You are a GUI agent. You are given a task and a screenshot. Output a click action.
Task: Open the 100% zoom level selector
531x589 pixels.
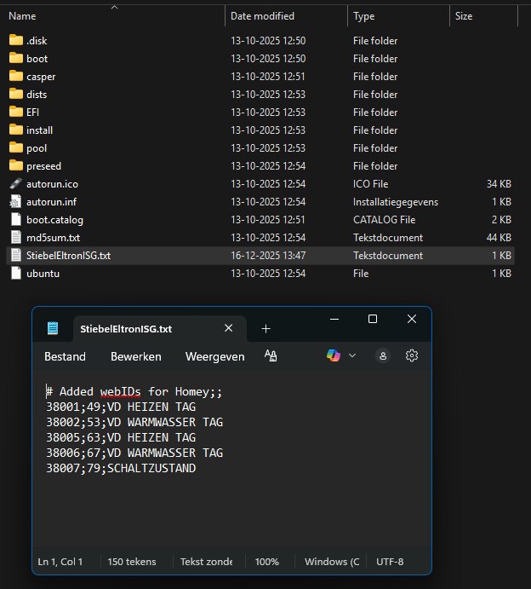(267, 562)
